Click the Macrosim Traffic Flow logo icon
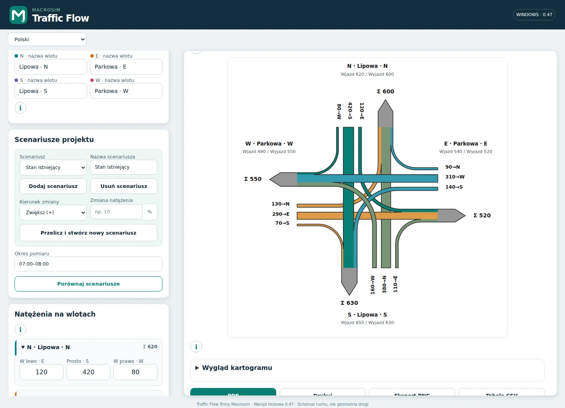565x408 pixels. (x=18, y=15)
